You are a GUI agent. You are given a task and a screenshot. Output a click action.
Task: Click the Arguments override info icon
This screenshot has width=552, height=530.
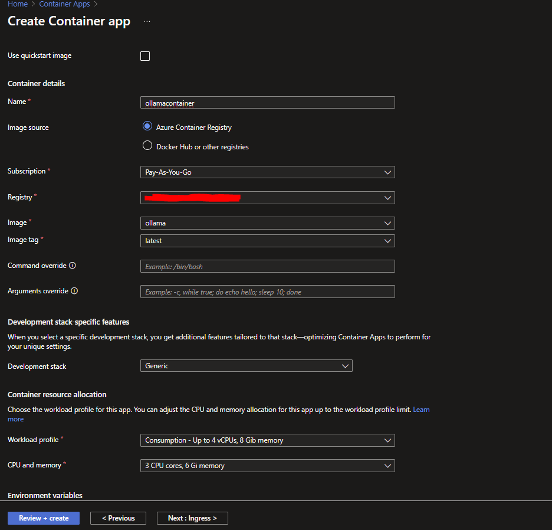(74, 291)
